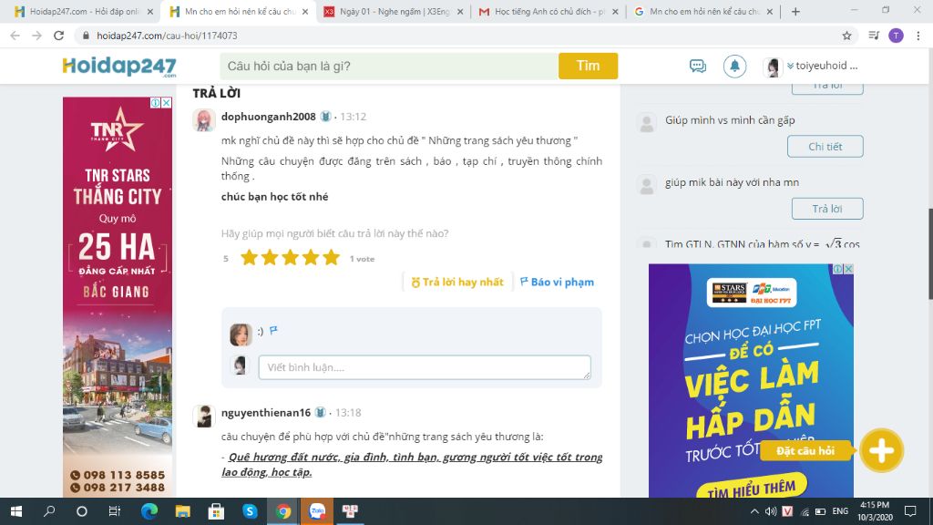Rate answer with the third star
Viewport: 933px width, 525px height.
tap(291, 258)
